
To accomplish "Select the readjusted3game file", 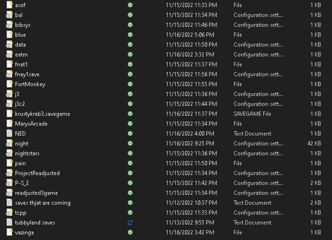I will coord(36,192).
